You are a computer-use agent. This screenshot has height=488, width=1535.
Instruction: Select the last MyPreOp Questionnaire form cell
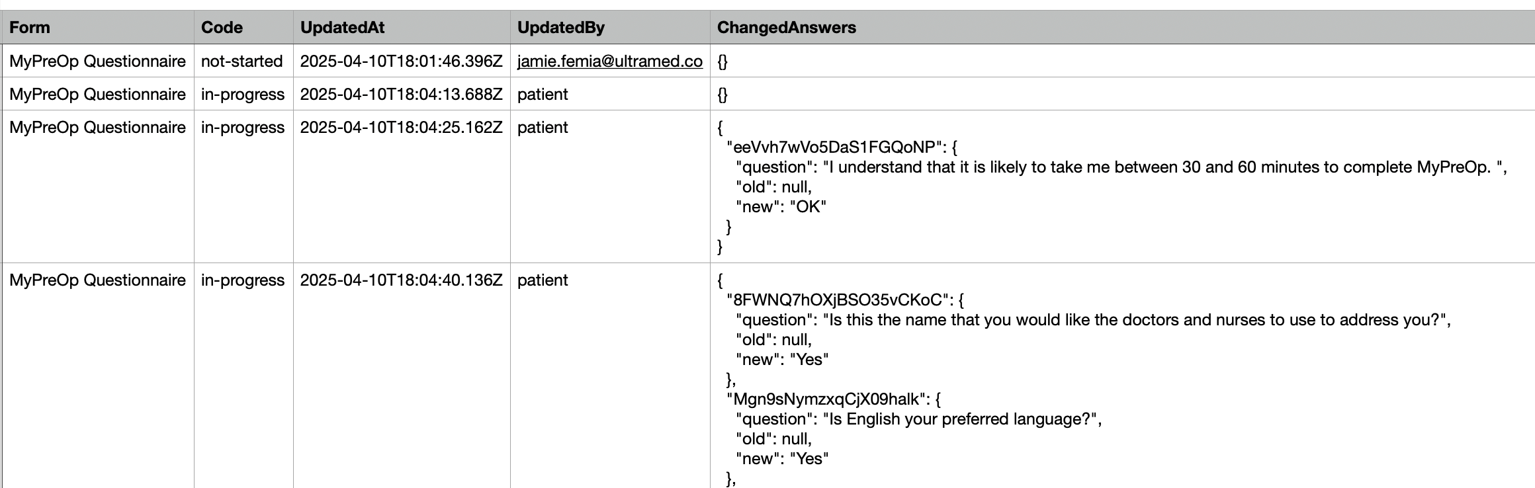(97, 280)
